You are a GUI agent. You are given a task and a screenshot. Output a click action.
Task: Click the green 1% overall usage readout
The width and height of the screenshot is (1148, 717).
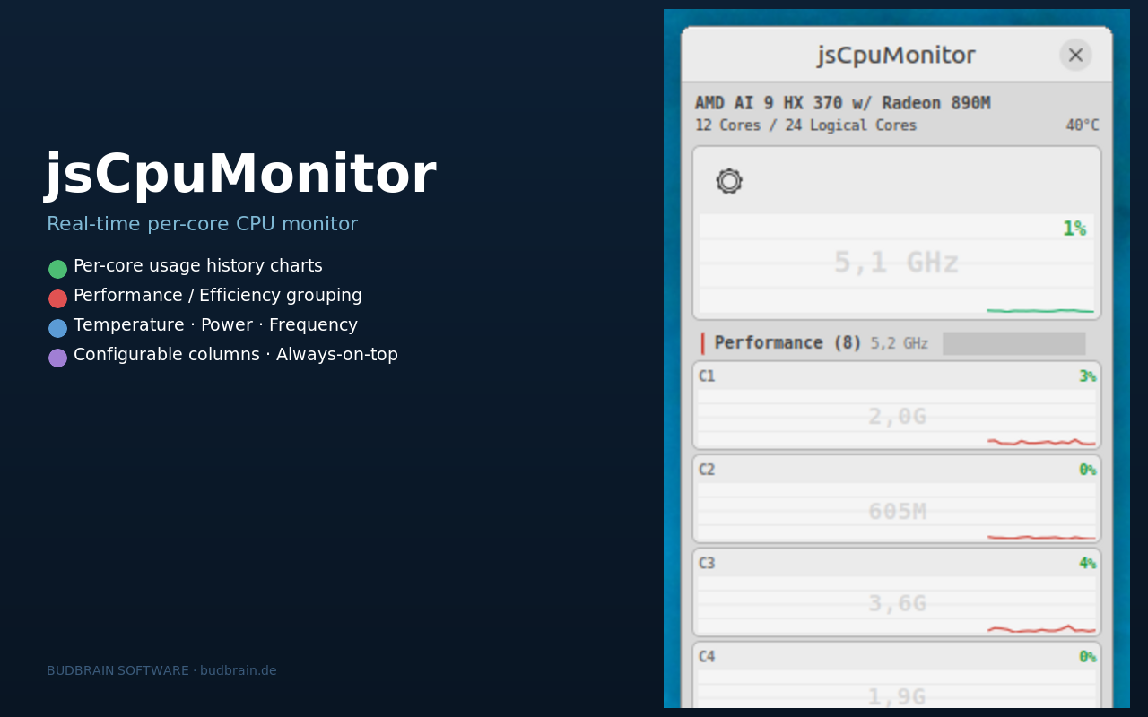click(1074, 229)
